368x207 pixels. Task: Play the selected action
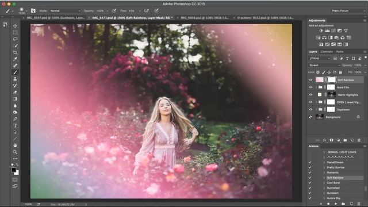point(336,204)
